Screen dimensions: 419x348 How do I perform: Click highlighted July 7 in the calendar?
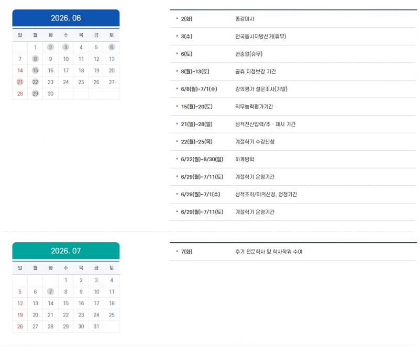(50, 291)
